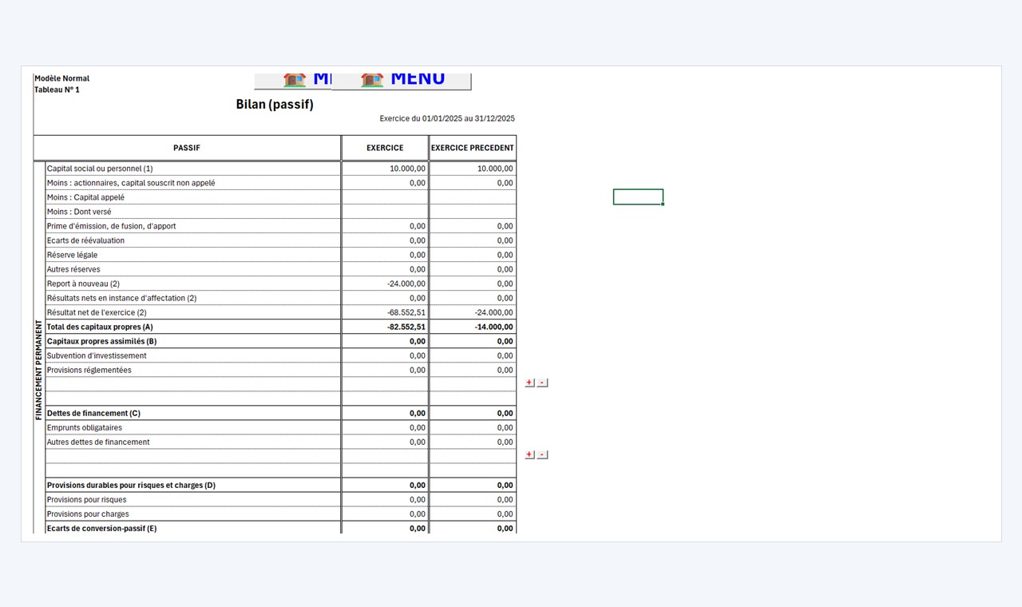Select the Réserve légale row label
Screen dimensions: 1022x607
(72, 255)
